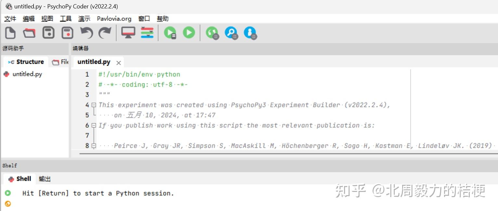Image resolution: width=498 pixels, height=211 pixels.
Task: Use Save As for untitled.py
Action: pyautogui.click(x=67, y=32)
